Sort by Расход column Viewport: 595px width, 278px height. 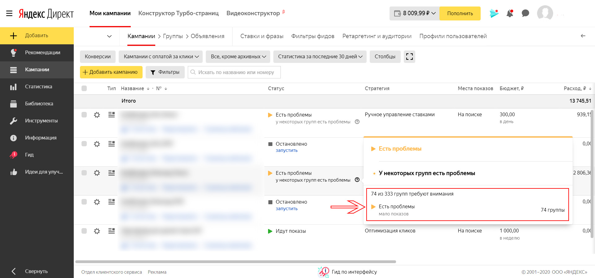pos(578,88)
